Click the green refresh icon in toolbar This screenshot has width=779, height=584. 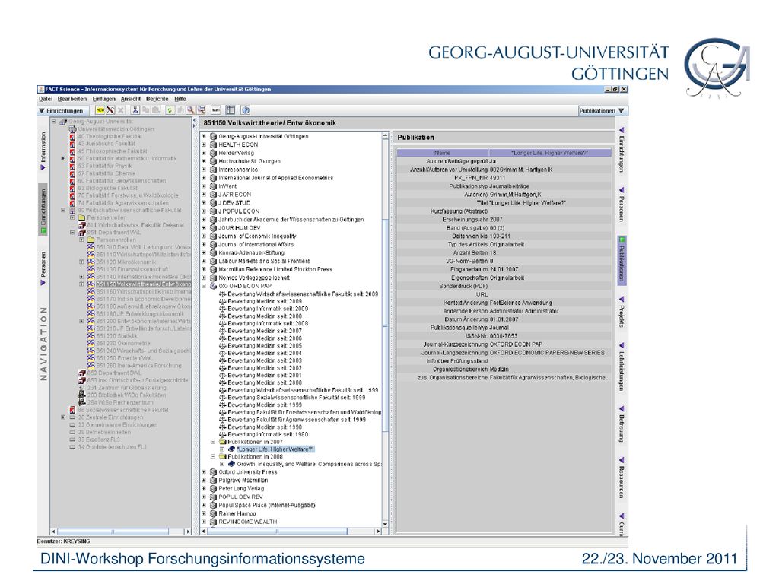click(170, 110)
